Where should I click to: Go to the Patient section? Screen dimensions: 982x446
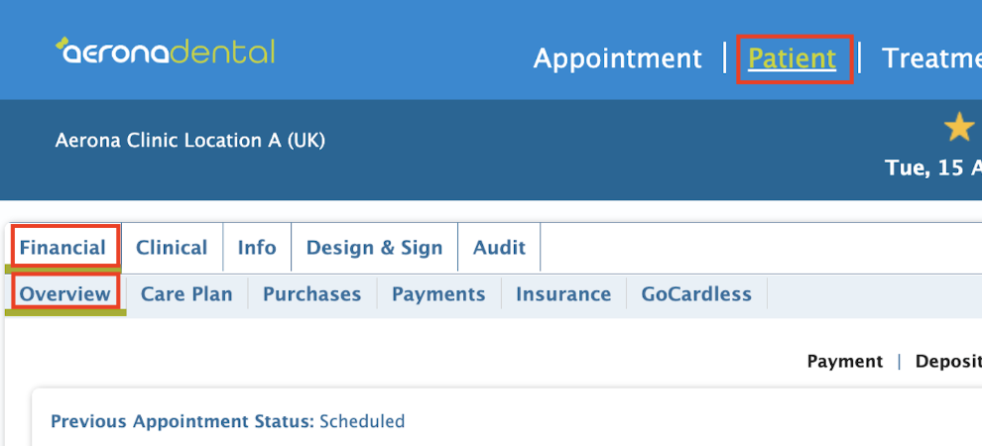pyautogui.click(x=793, y=58)
